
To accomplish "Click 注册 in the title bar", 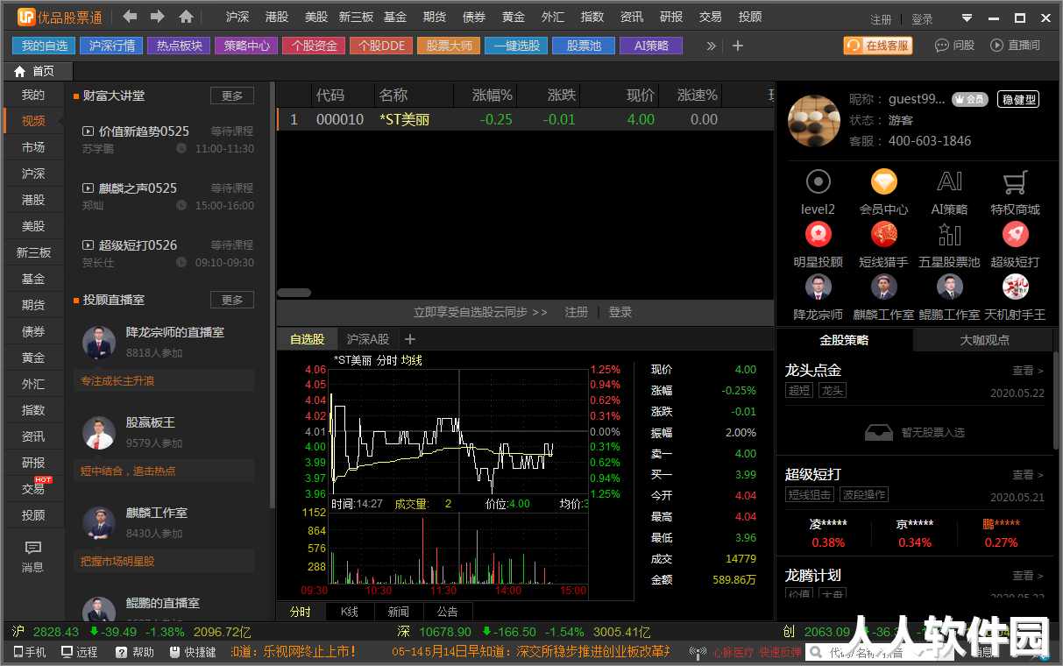I will click(882, 19).
